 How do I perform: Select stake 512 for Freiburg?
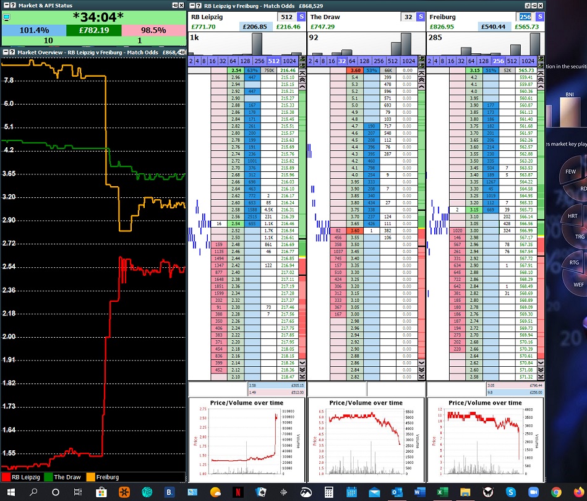pyautogui.click(x=512, y=61)
